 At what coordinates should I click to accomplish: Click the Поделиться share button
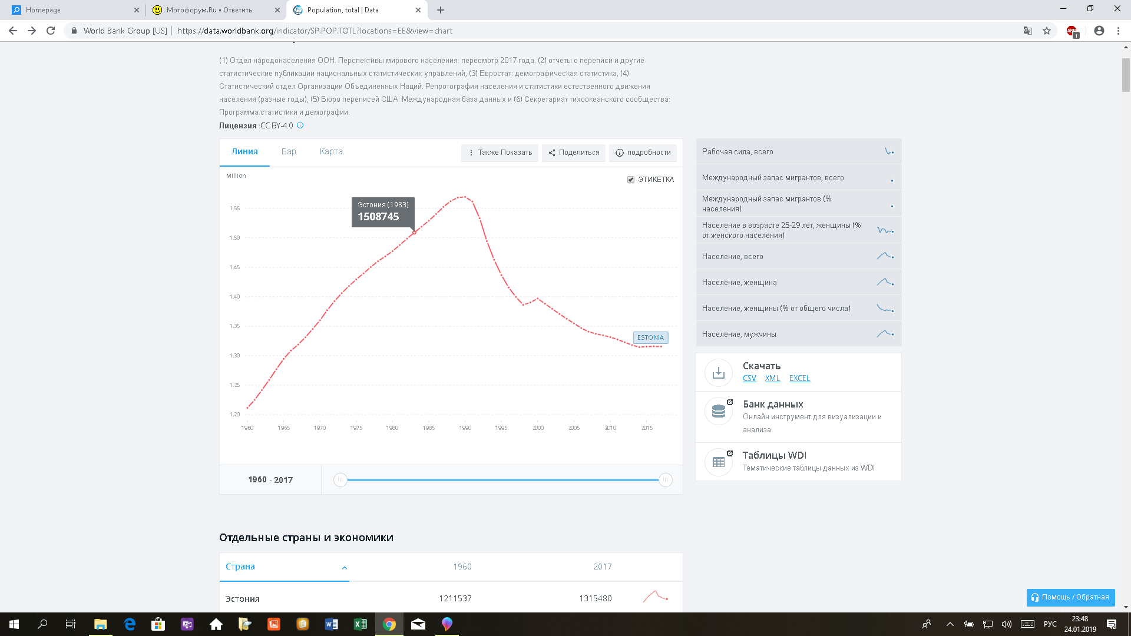[574, 153]
